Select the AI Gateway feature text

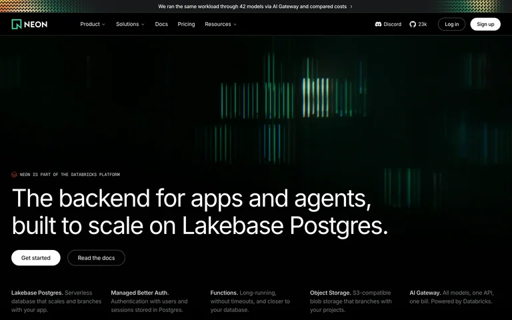click(451, 297)
